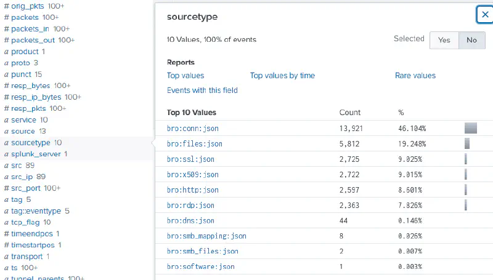This screenshot has height=280, width=493.
Task: Close the sourcetype field popup
Action: pyautogui.click(x=485, y=15)
